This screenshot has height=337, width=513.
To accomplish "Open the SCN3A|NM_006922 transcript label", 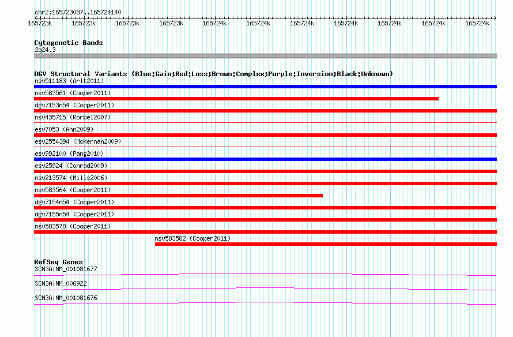I will [61, 283].
